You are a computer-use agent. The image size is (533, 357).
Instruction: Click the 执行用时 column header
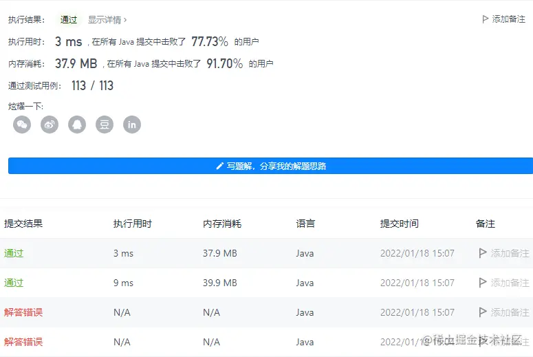click(133, 224)
